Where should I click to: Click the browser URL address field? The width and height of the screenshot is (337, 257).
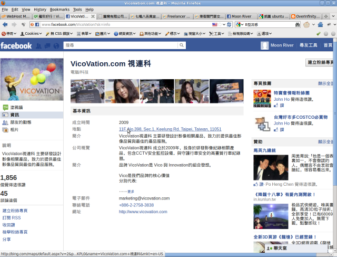pyautogui.click(x=126, y=25)
